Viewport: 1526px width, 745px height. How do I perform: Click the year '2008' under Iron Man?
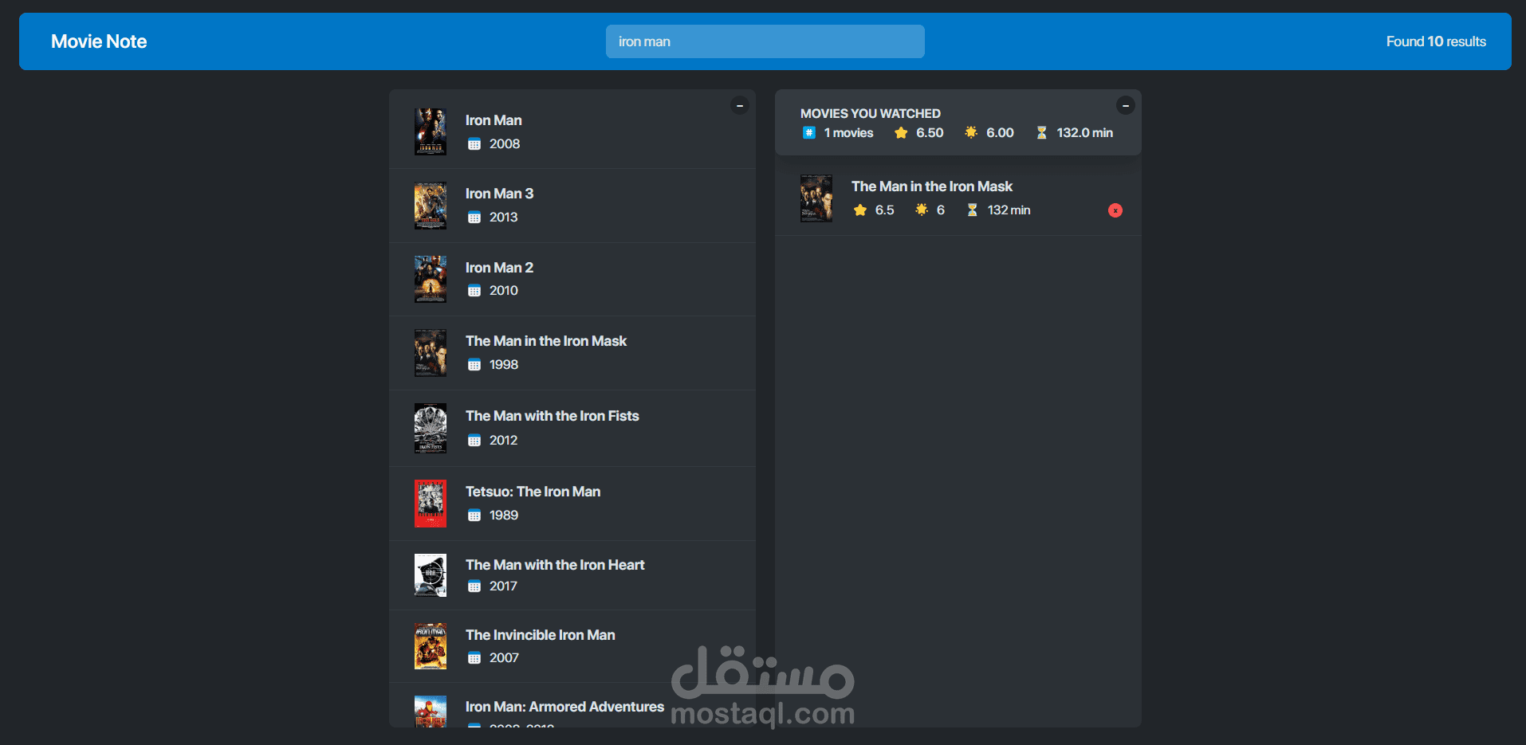(x=505, y=144)
